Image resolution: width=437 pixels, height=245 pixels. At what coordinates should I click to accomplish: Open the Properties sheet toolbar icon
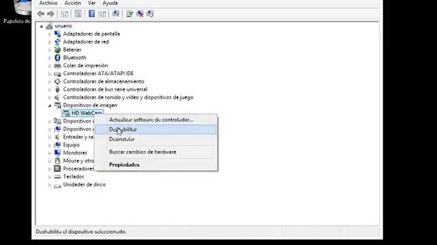point(78,14)
